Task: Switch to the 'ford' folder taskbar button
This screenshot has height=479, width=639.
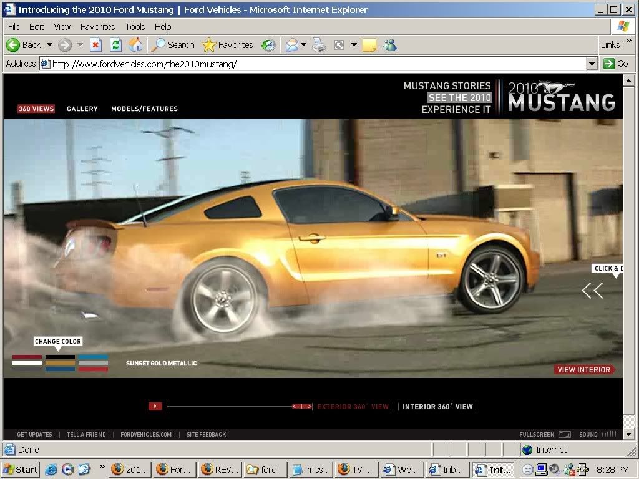Action: point(265,470)
